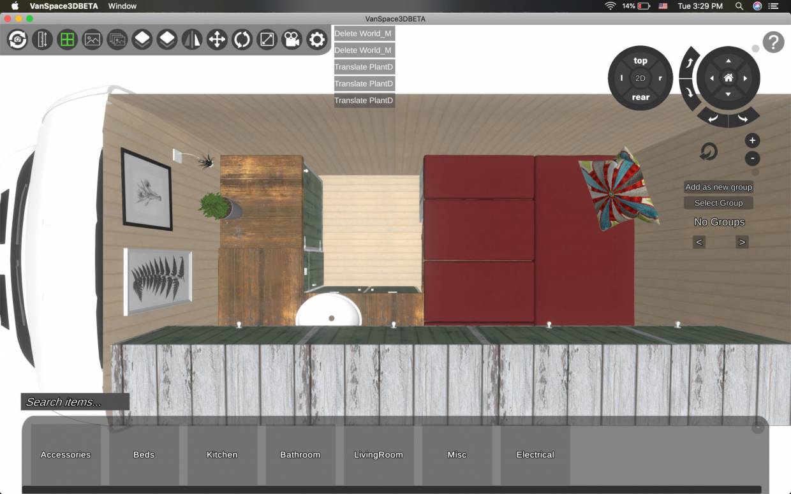Open the Kitchen category tab
Viewport: 791px width, 494px height.
tap(221, 454)
